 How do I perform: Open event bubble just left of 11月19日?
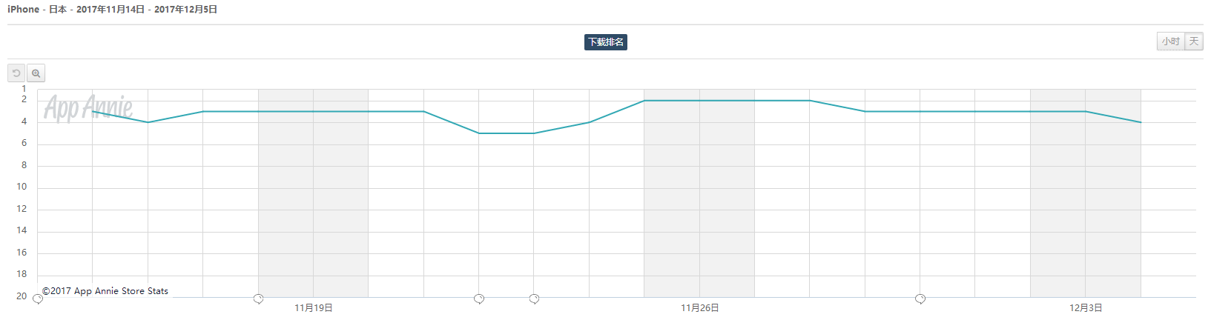[258, 299]
